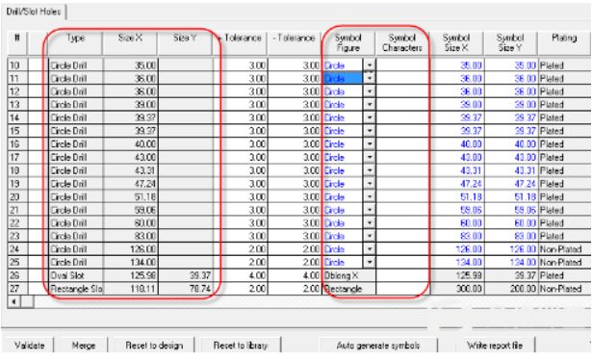Screen dimensions: 592x361
Task: Click Plated cell in row 26
Action: tap(564, 275)
